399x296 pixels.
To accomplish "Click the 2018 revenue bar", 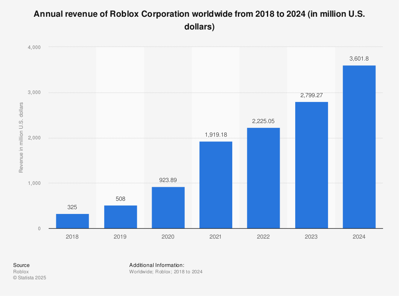I will 73,220.
